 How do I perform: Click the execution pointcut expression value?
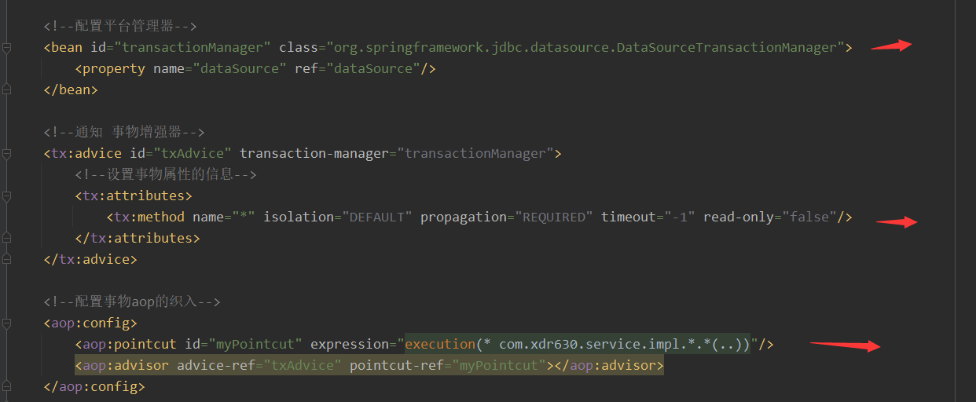578,345
